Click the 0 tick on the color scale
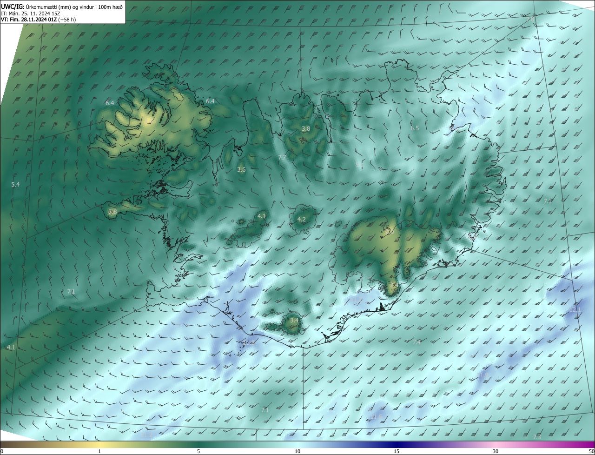 coord(2,451)
